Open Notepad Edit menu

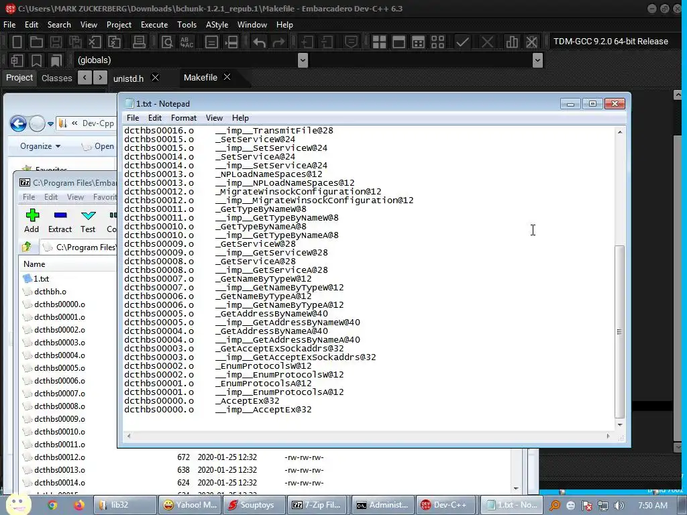[155, 118]
